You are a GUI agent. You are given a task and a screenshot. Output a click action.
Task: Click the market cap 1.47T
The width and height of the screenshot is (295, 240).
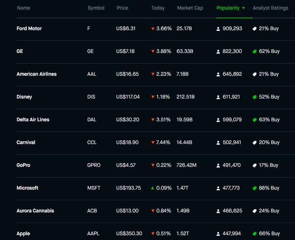point(183,188)
